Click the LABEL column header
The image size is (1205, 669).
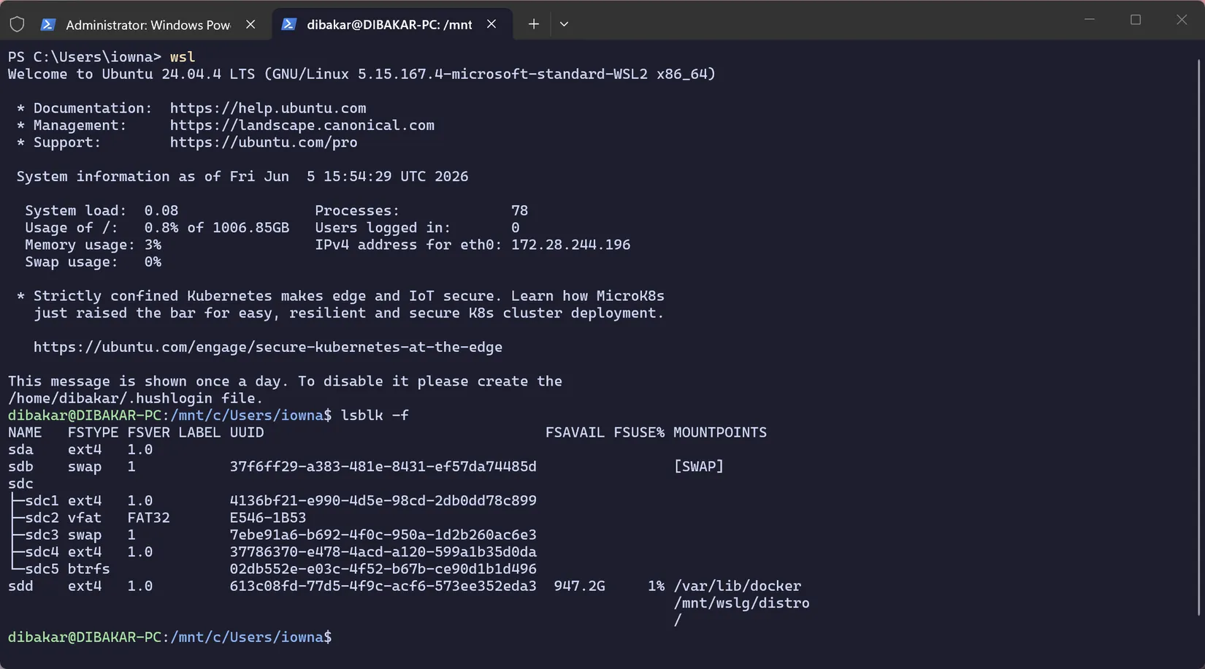pos(199,432)
